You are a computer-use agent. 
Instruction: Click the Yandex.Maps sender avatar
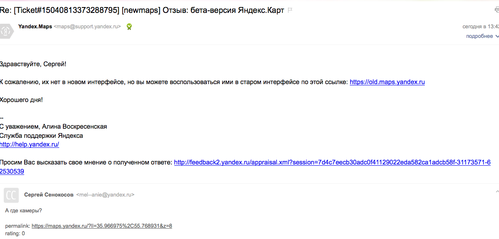[6, 31]
